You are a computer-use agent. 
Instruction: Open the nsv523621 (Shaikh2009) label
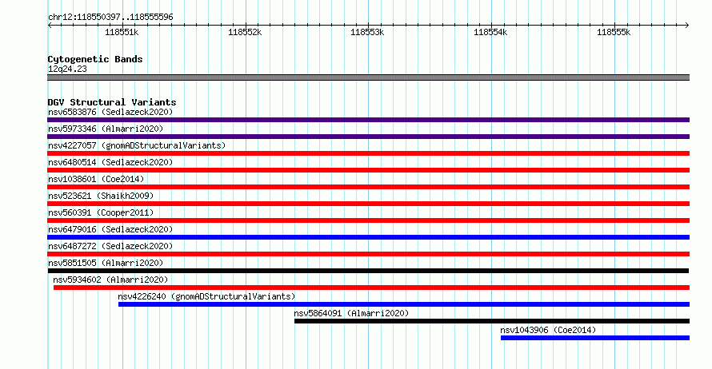(101, 196)
